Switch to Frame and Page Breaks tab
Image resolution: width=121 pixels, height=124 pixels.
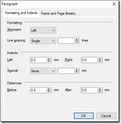(x=58, y=13)
